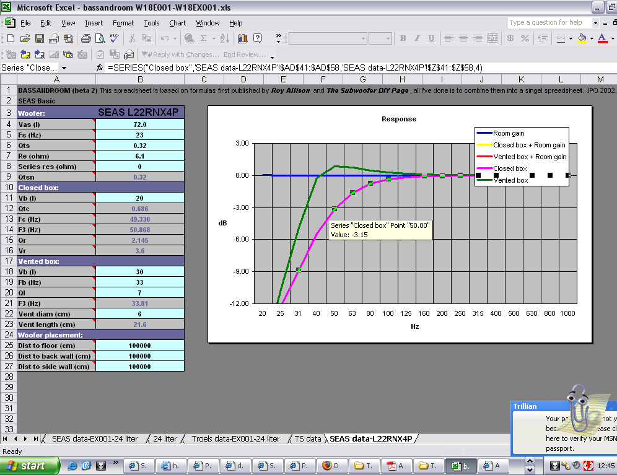This screenshot has width=617, height=475.
Task: Sort ascending with the A-Z icon
Action: click(225, 38)
